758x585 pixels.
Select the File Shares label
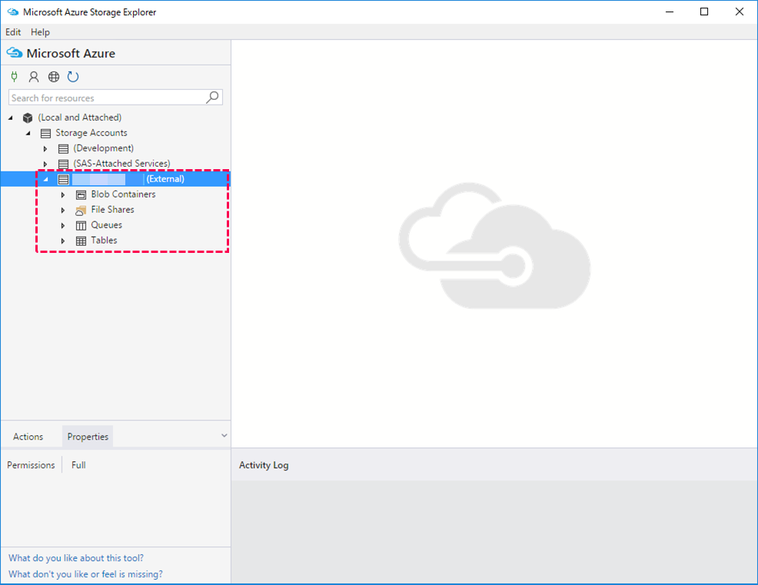113,210
